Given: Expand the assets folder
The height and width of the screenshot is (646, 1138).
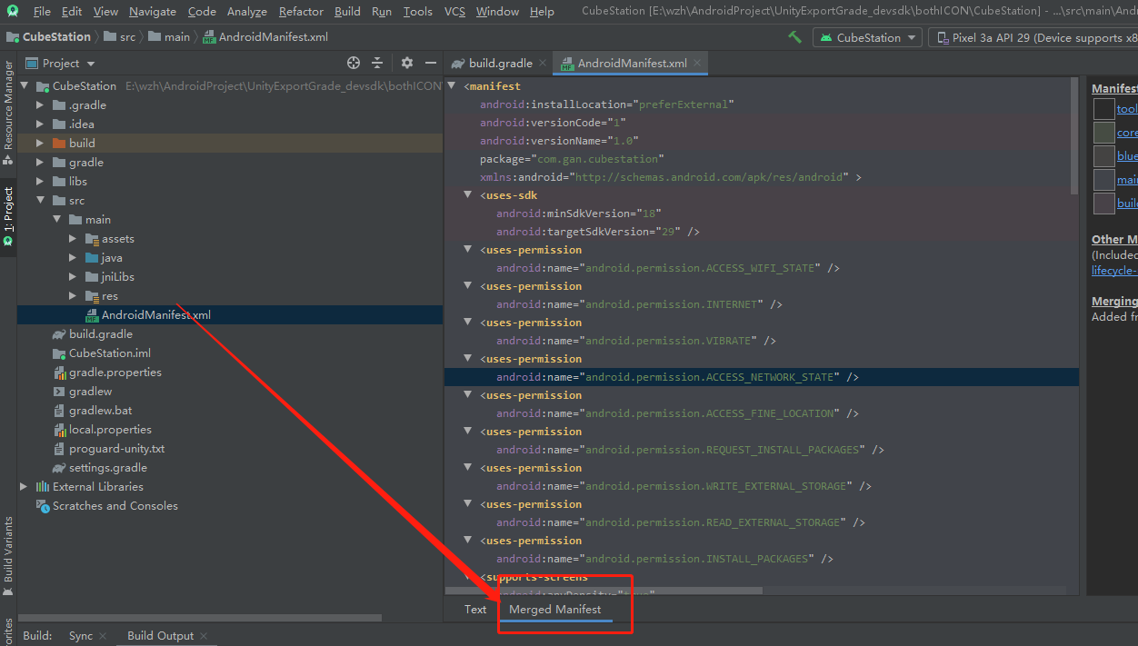Looking at the screenshot, I should pos(73,239).
